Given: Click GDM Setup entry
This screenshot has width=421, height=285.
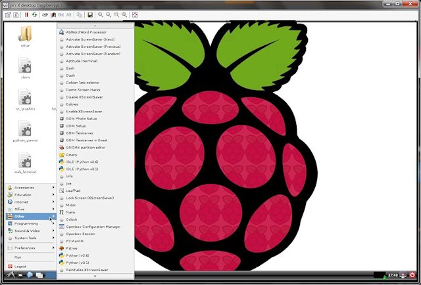Looking at the screenshot, I should (95, 126).
